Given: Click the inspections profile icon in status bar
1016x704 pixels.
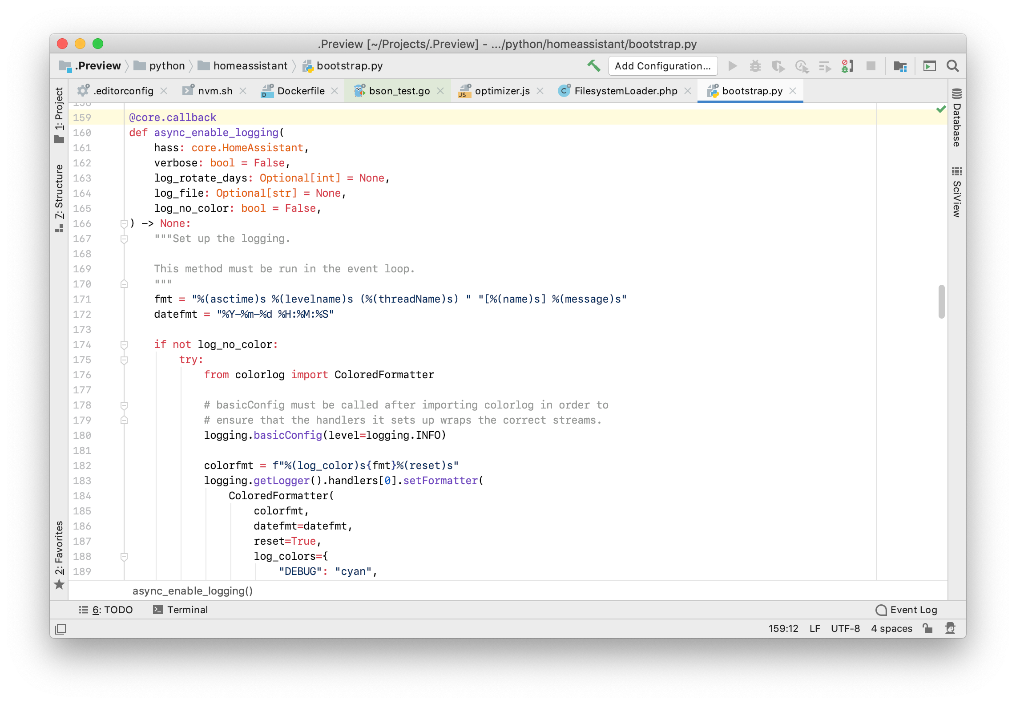Looking at the screenshot, I should (x=950, y=628).
